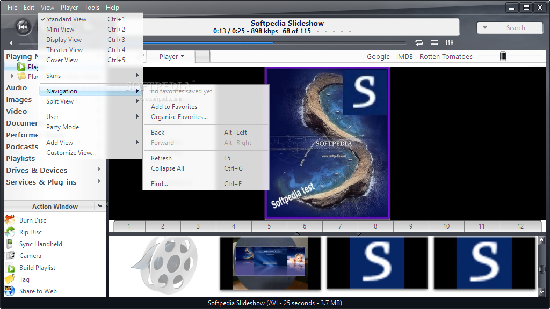Open the User submenu

pyautogui.click(x=90, y=116)
